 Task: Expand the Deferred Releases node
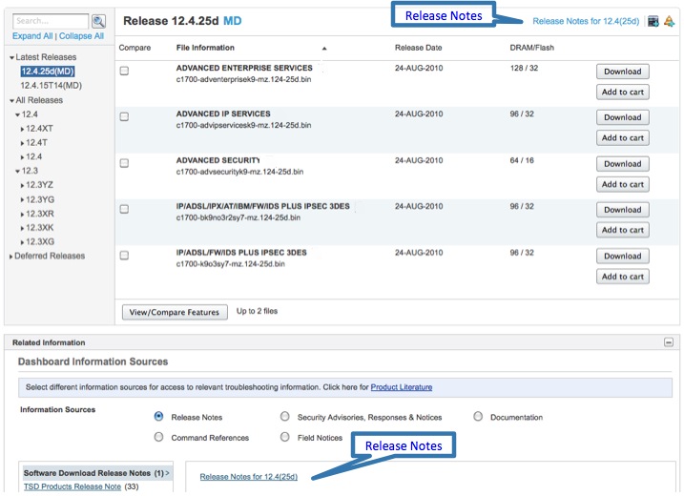coord(10,257)
